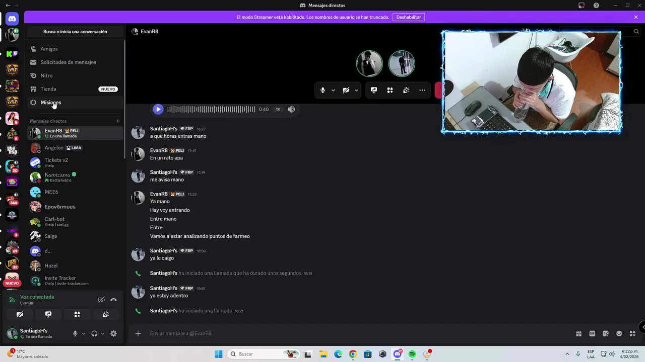The image size is (645, 362).
Task: Open apps launcher icon in message bar
Action: (x=632, y=333)
